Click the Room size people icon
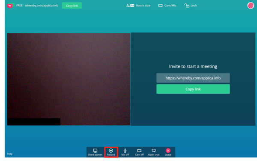Screen dimensions: 257x163 pos(130,6)
